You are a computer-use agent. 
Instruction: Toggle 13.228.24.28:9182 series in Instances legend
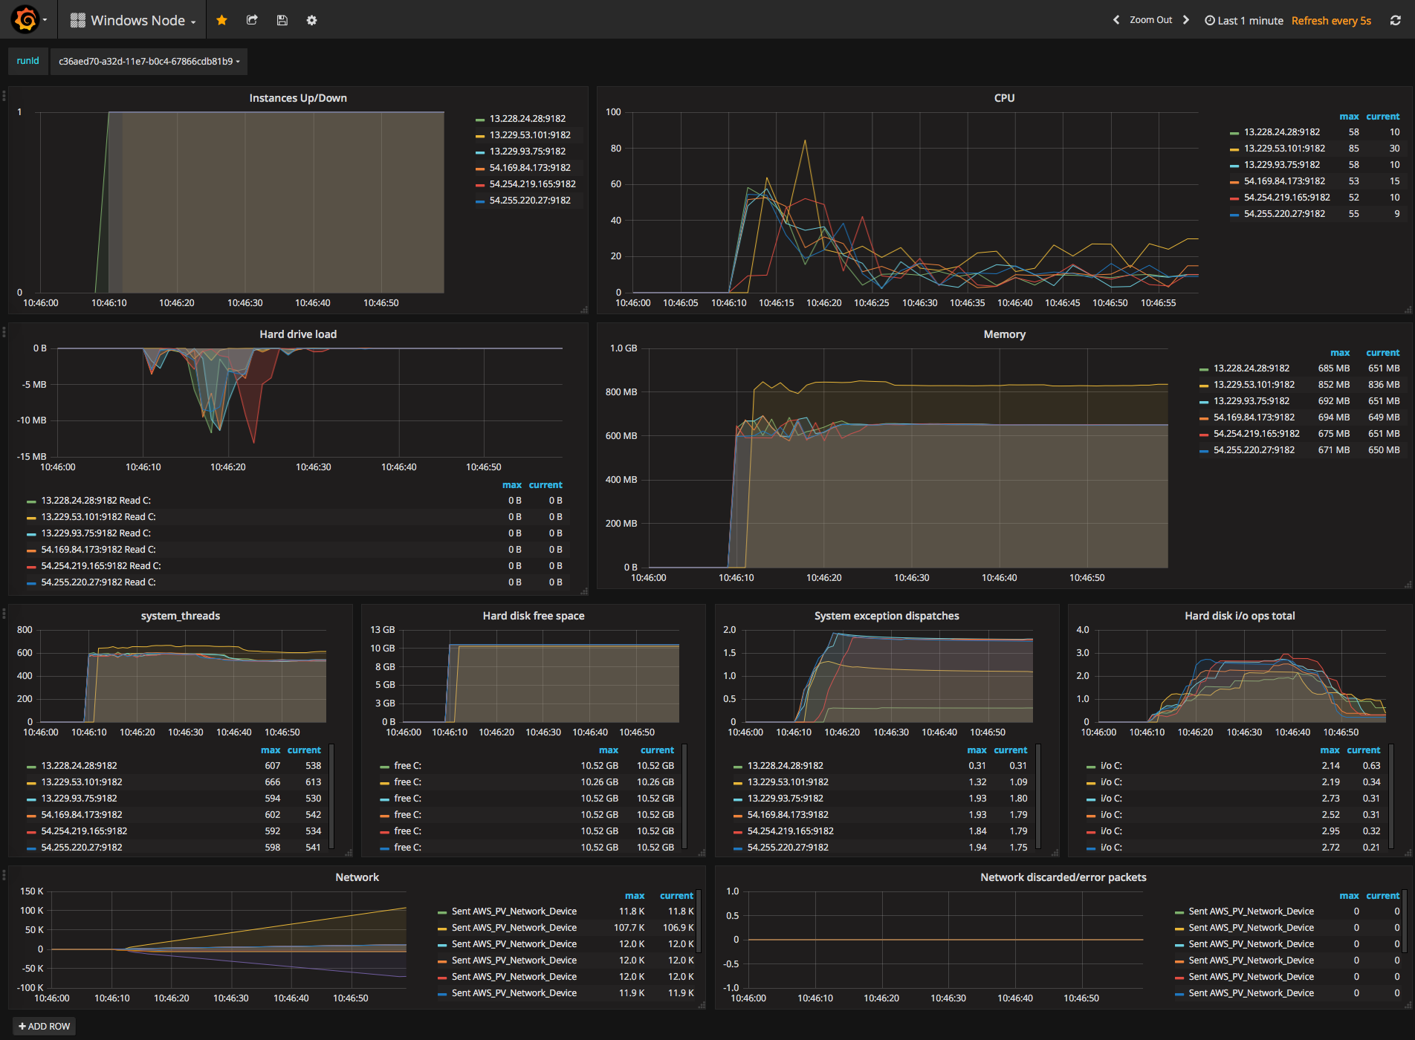527,119
